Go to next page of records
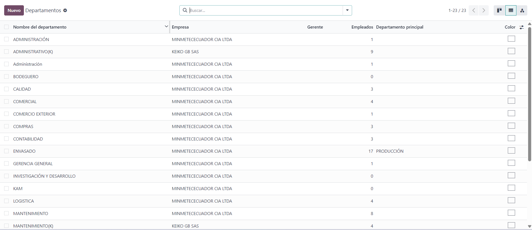 tap(484, 11)
